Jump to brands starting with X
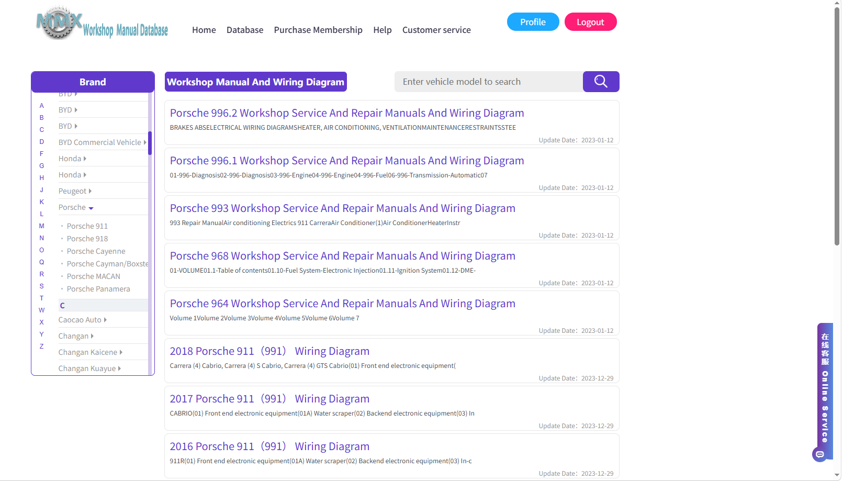Viewport: 843px width, 481px height. [x=42, y=322]
